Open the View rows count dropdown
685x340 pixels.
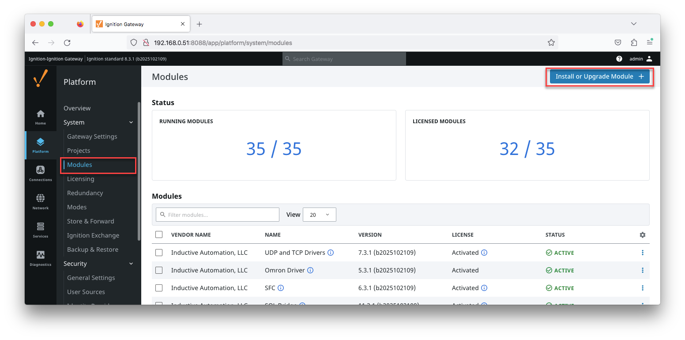point(320,215)
